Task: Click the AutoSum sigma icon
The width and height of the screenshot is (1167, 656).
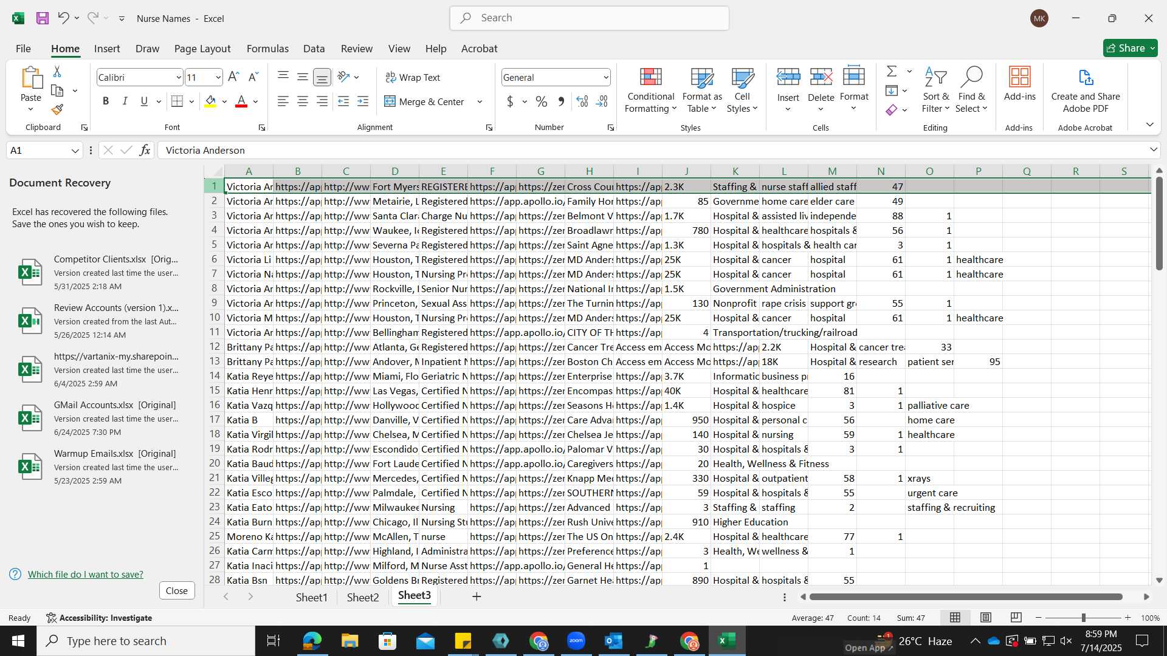Action: [892, 72]
